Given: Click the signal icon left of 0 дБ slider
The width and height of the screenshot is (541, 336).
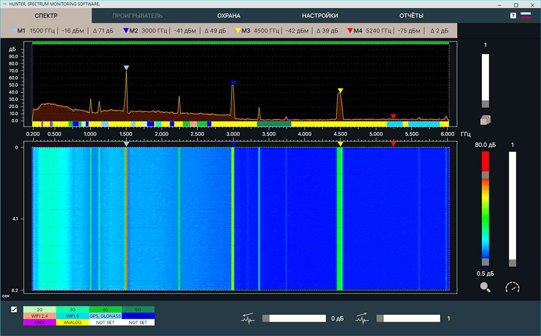Looking at the screenshot, I should [x=248, y=319].
